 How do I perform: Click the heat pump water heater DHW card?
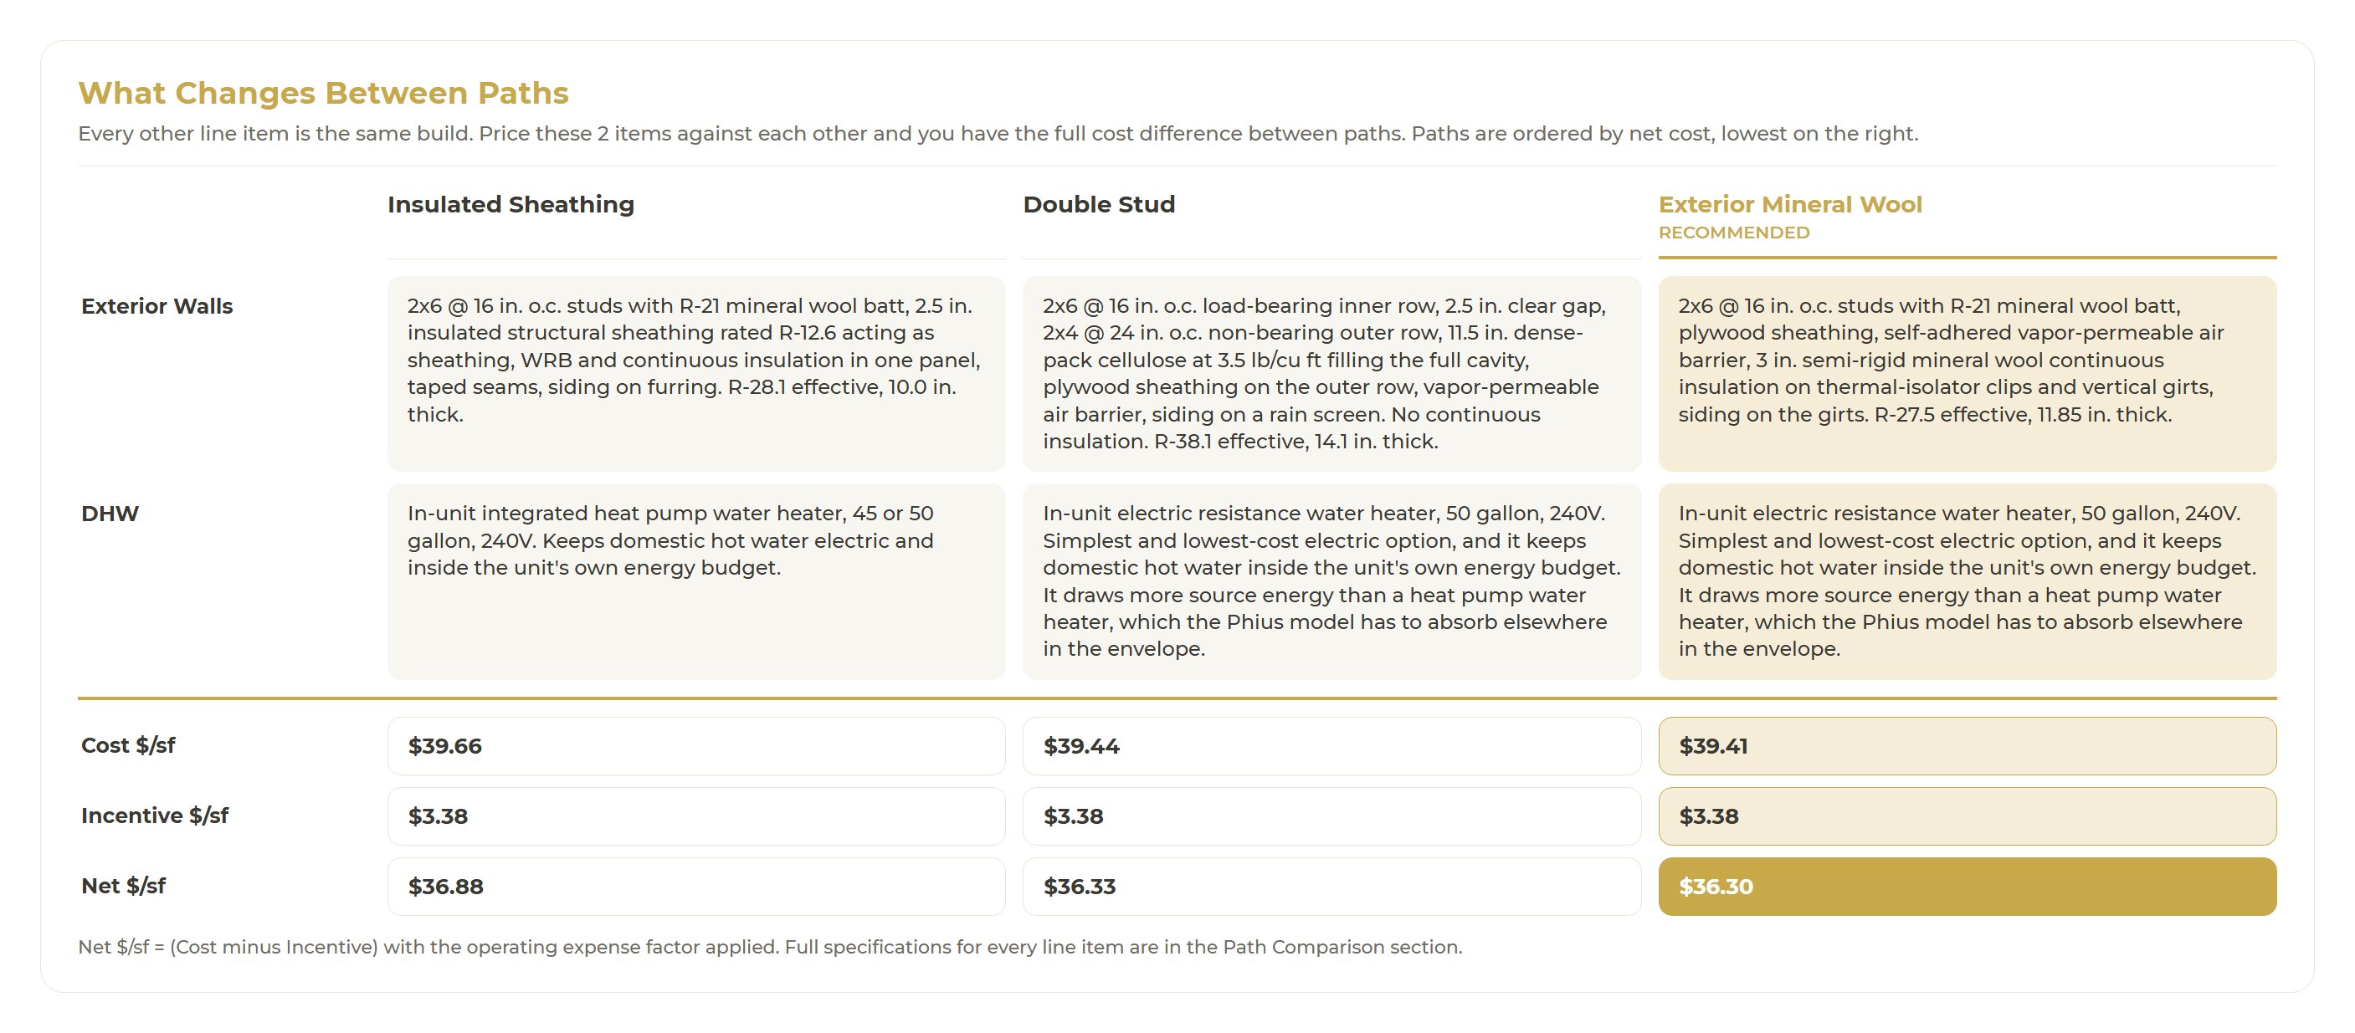pos(695,580)
